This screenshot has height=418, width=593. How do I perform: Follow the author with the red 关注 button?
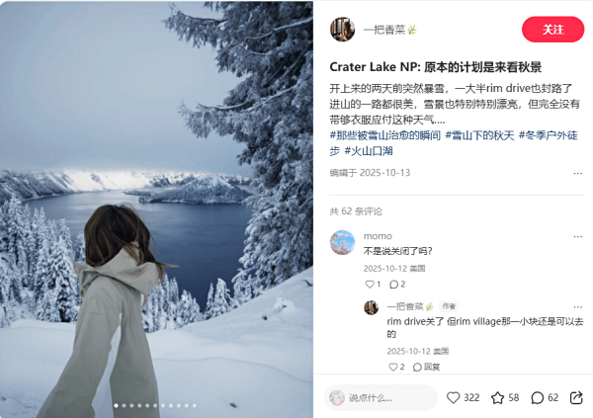tap(552, 29)
